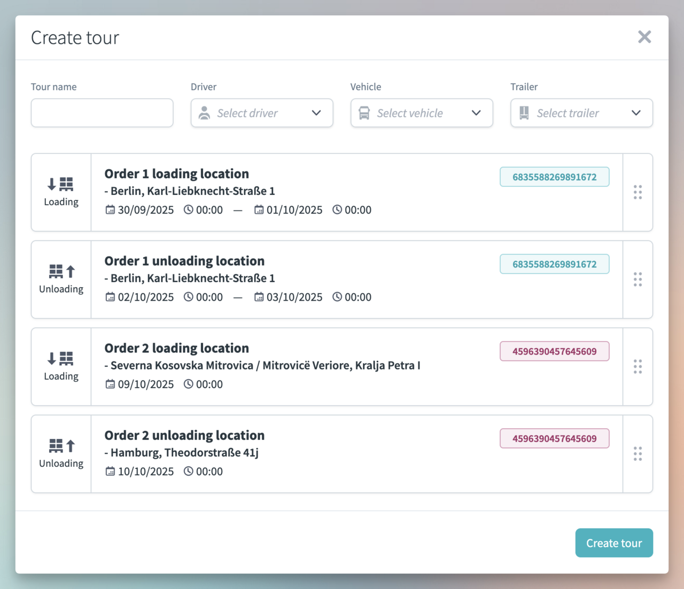Click inside the Tour name input field
Viewport: 684px width, 589px height.
102,113
